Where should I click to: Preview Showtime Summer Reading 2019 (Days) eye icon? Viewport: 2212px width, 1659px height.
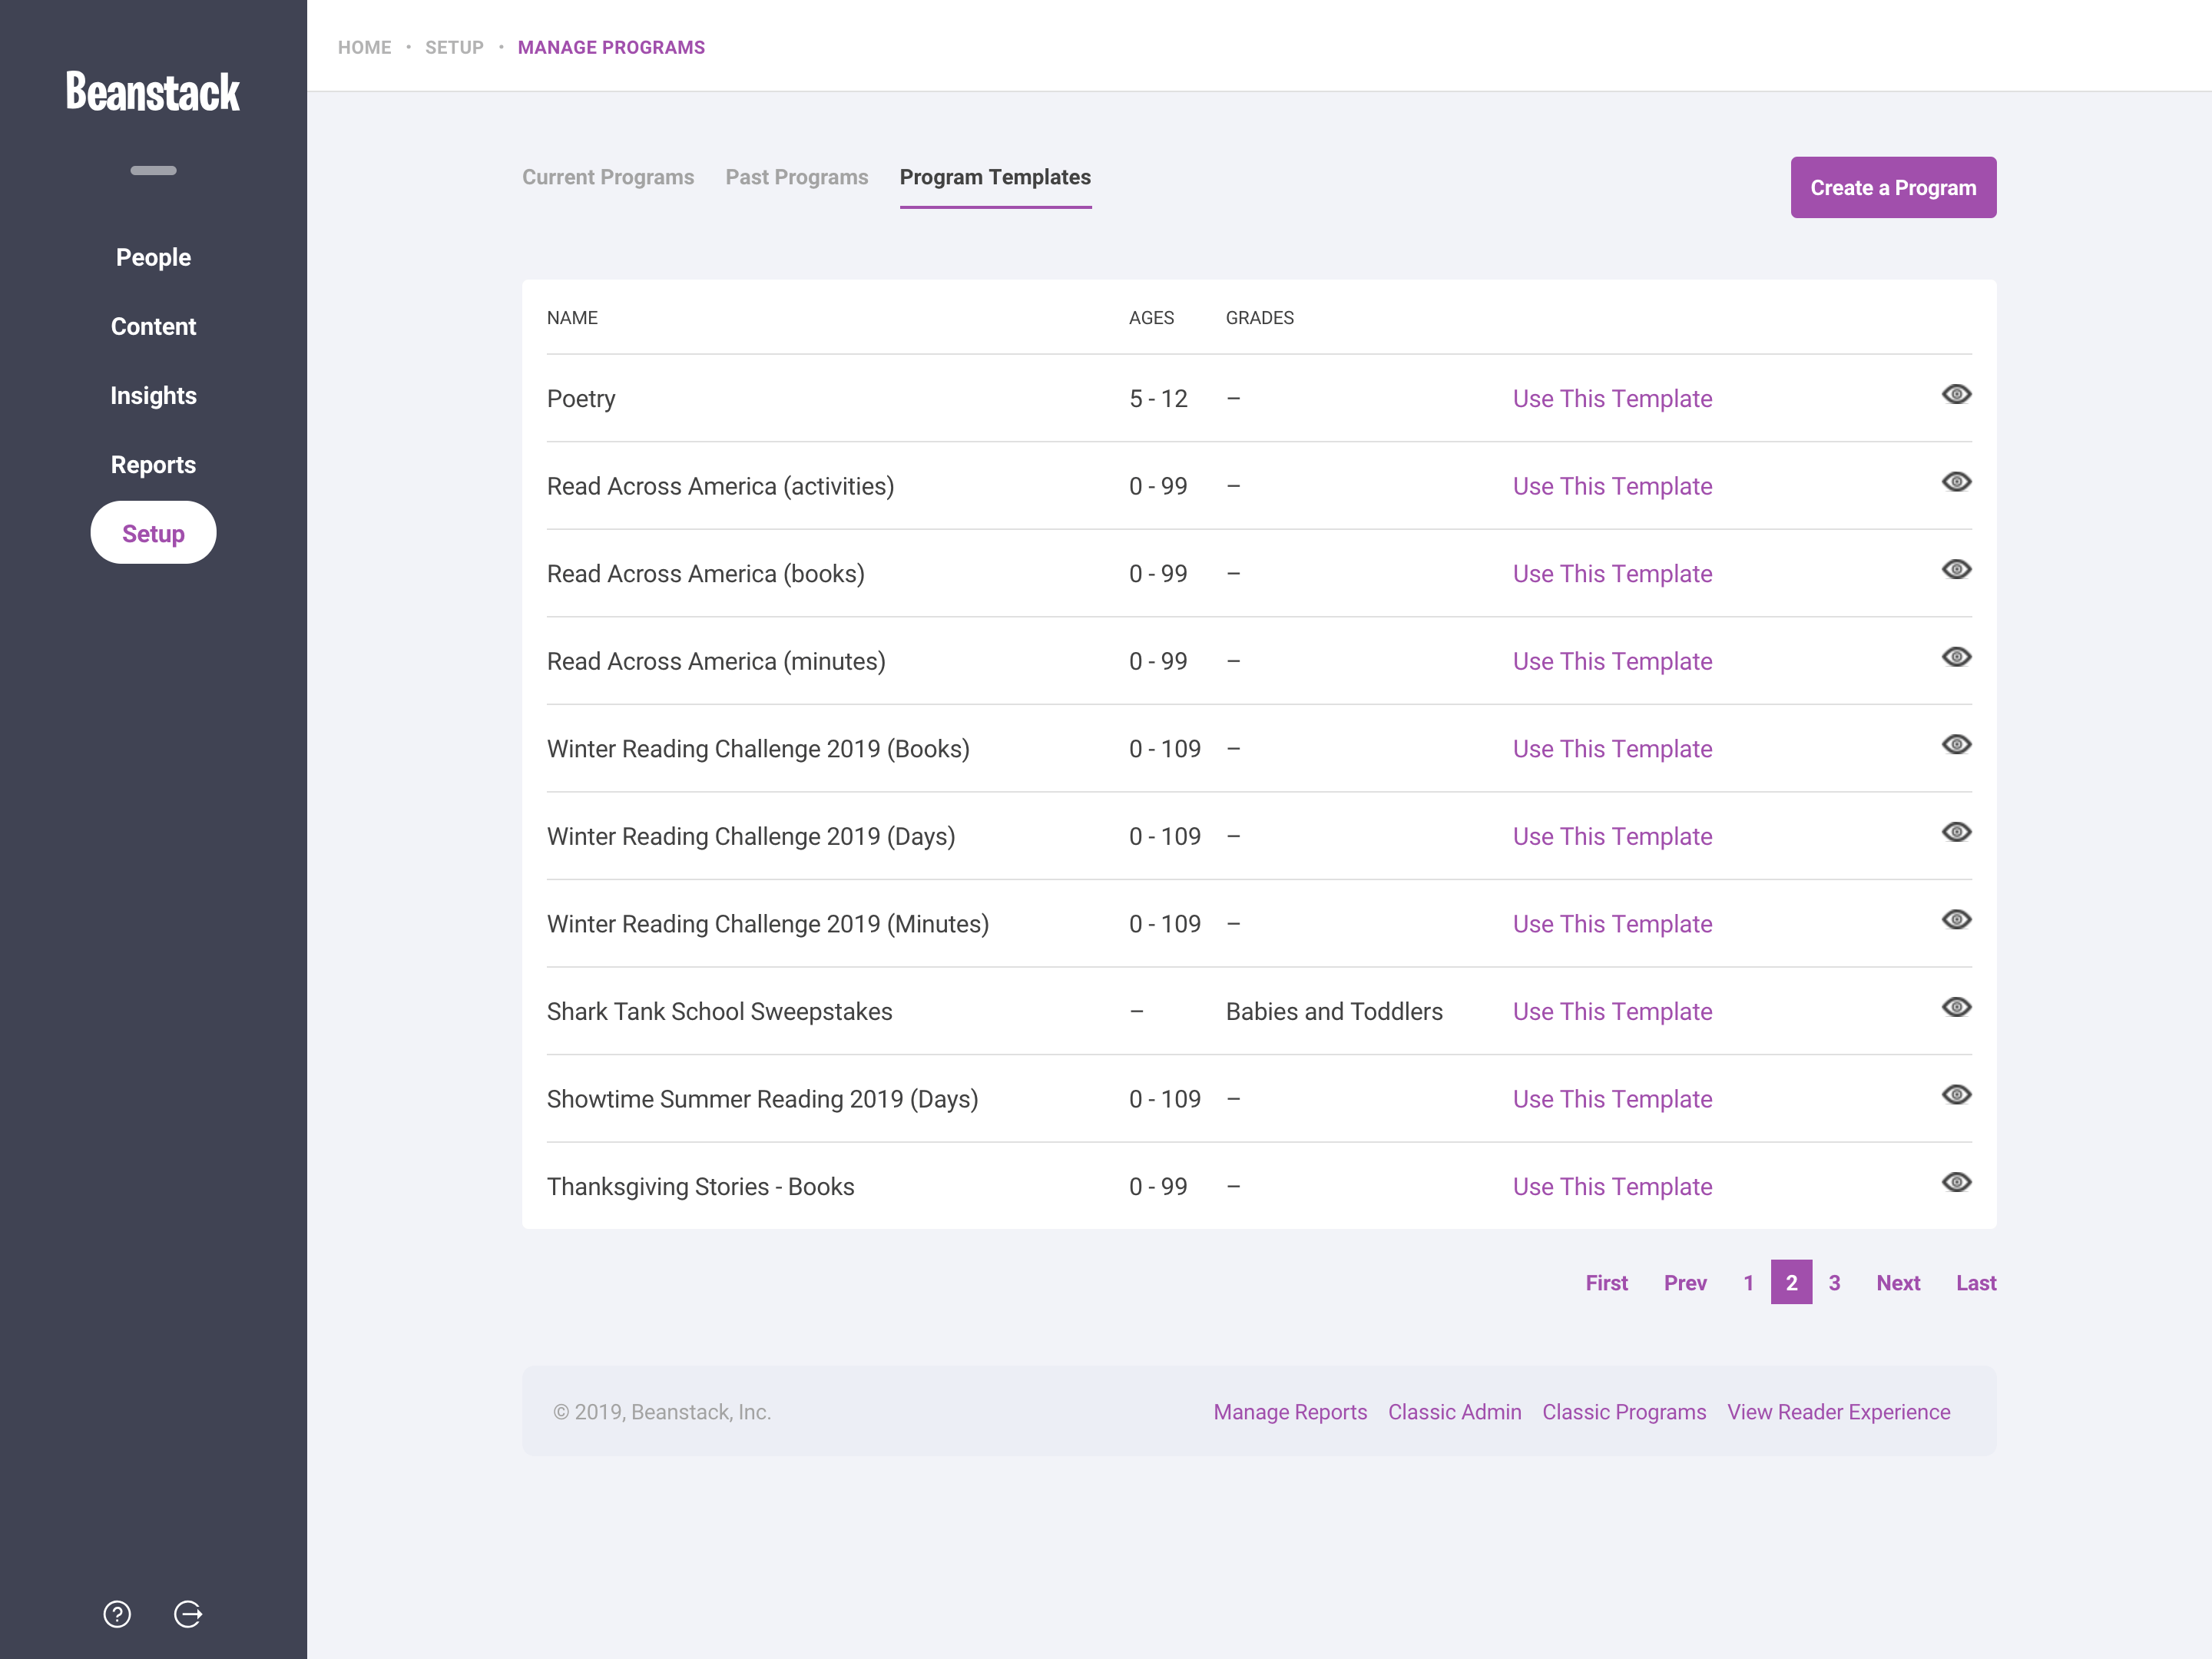tap(1956, 1095)
